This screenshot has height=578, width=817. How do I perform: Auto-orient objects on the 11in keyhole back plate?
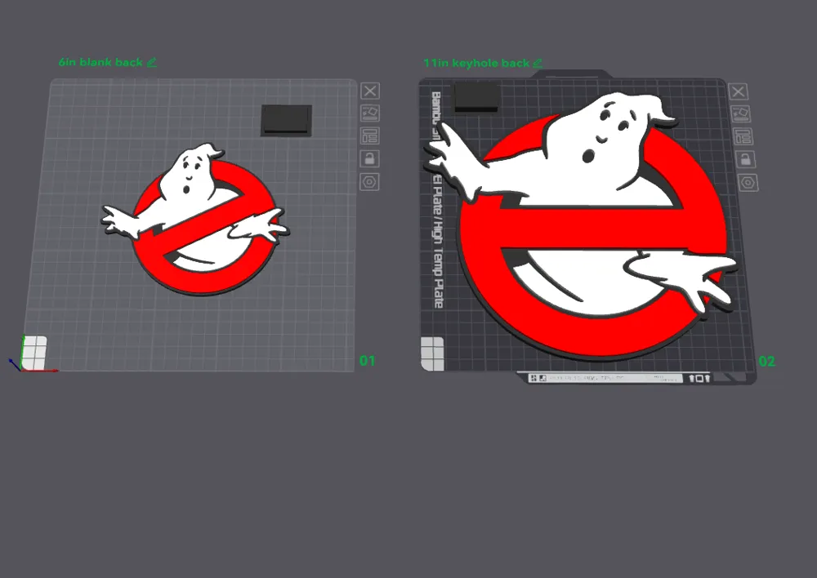point(740,113)
